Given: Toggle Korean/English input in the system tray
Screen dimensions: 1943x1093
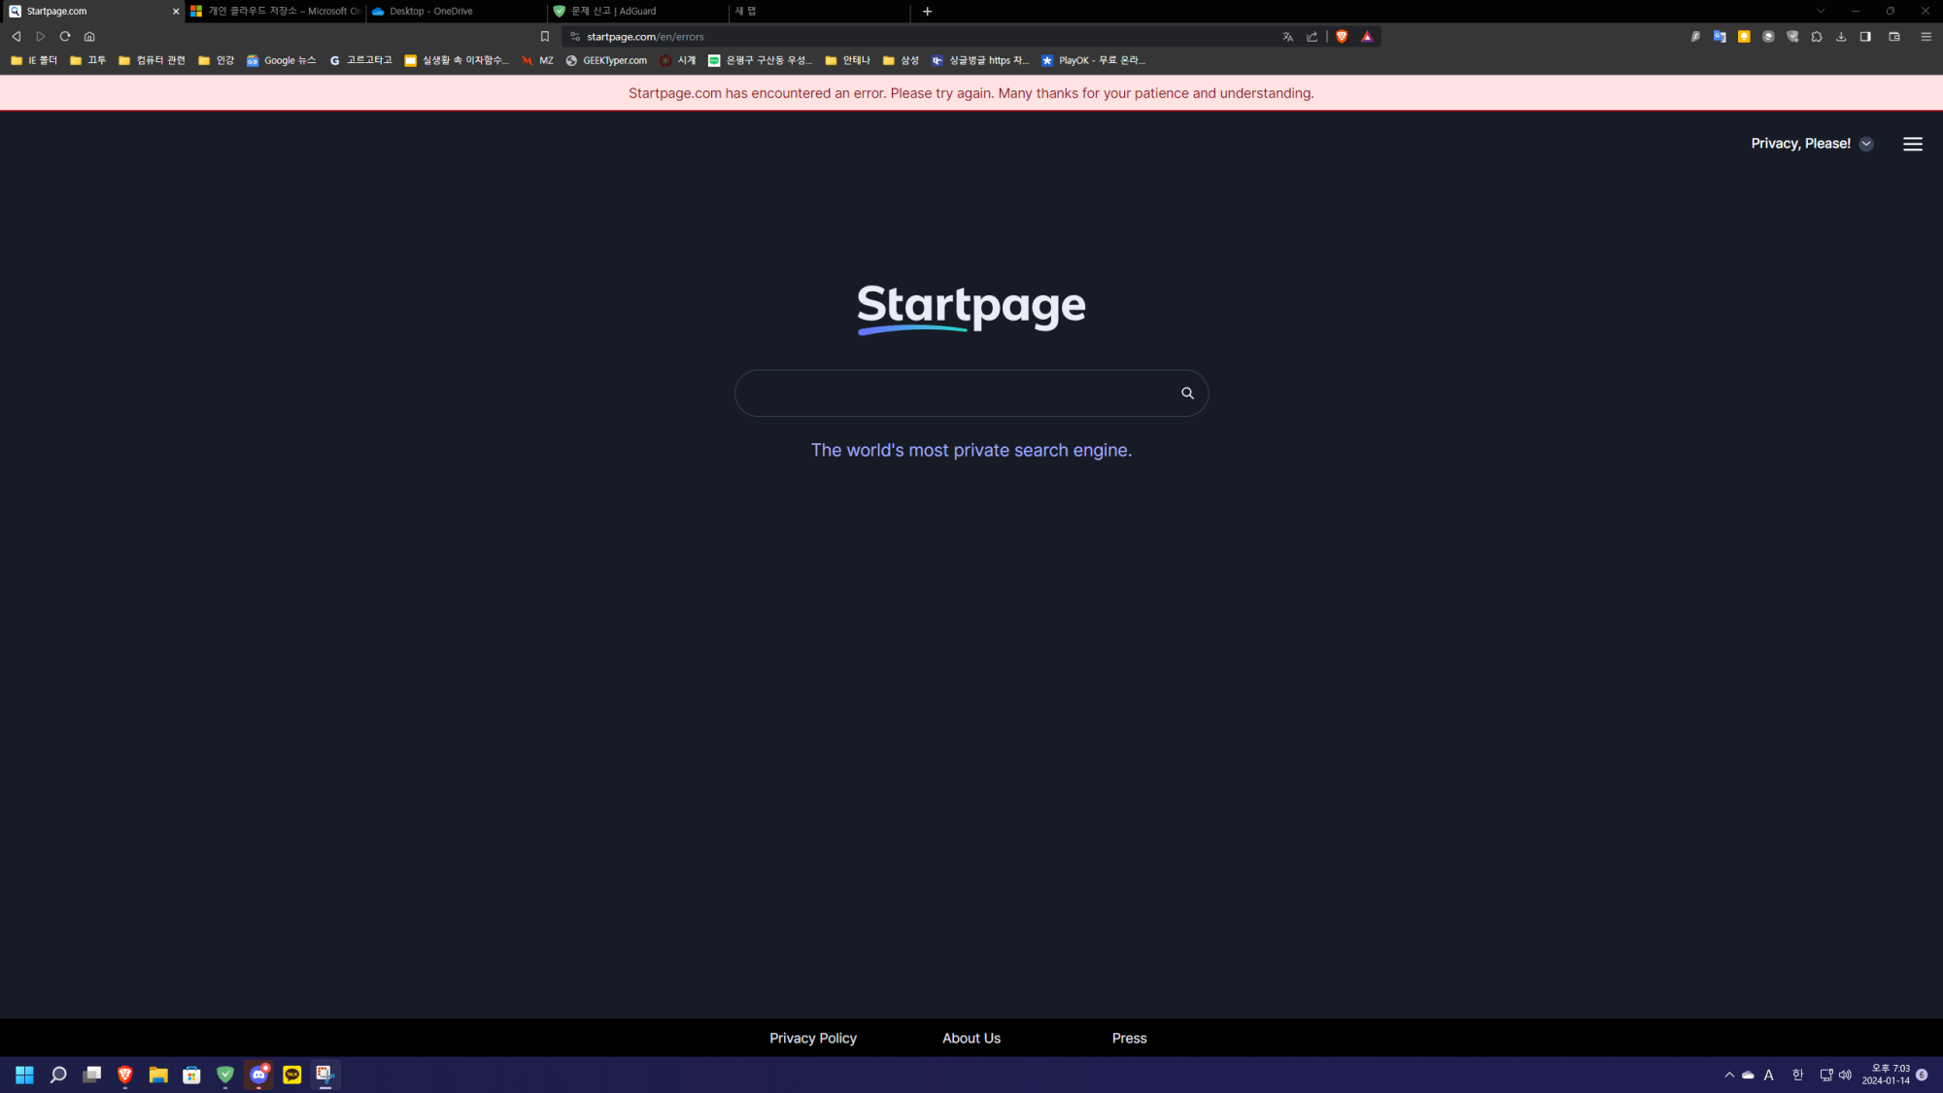Looking at the screenshot, I should [1797, 1075].
